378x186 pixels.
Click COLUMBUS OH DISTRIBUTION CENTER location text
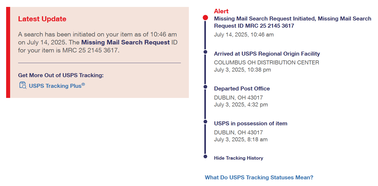[x=266, y=63]
